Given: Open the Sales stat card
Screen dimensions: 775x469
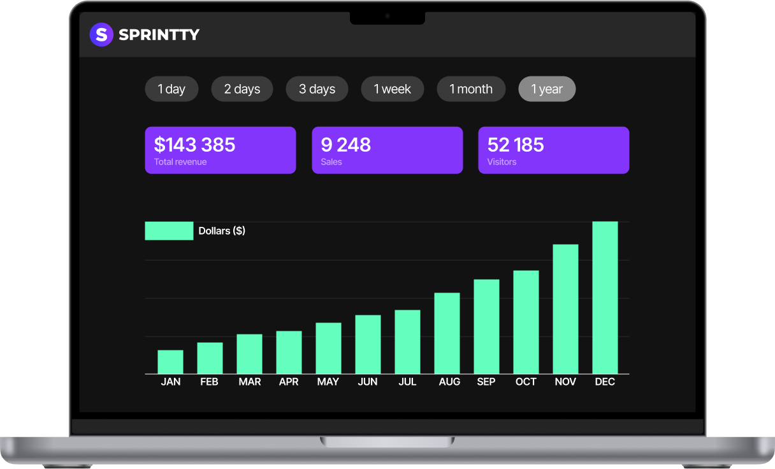Looking at the screenshot, I should pyautogui.click(x=387, y=150).
